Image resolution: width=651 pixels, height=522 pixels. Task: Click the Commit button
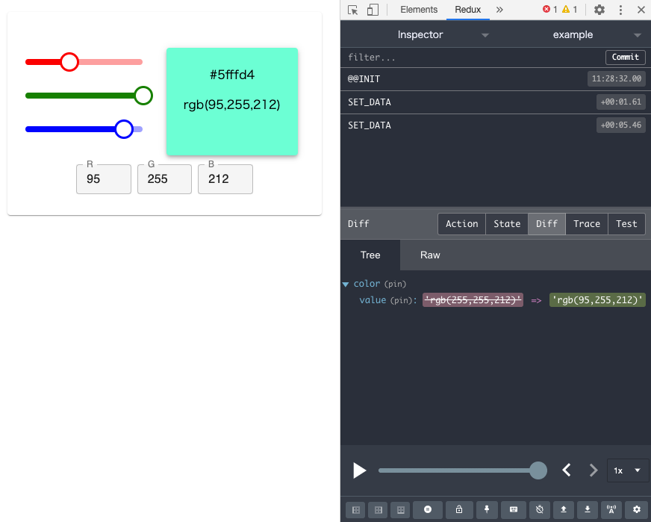click(x=626, y=57)
